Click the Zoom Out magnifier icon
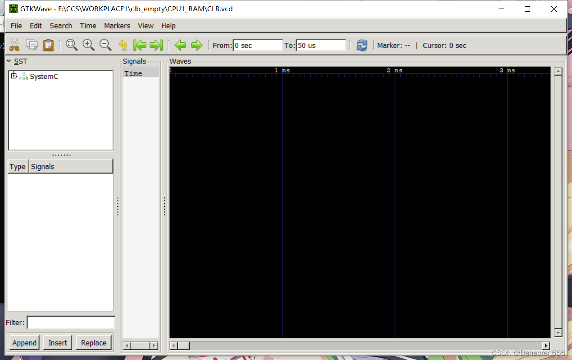The height and width of the screenshot is (360, 572). point(105,45)
